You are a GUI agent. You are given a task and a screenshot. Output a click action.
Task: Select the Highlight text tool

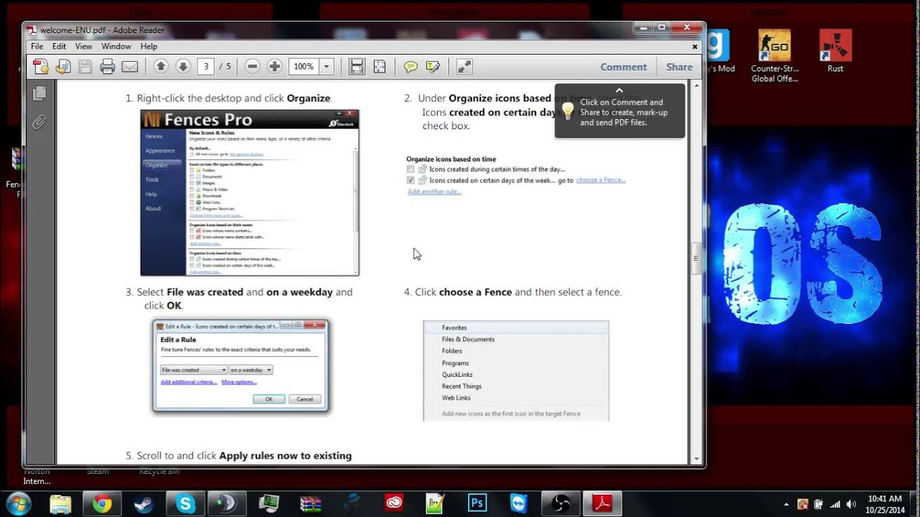pyautogui.click(x=433, y=67)
